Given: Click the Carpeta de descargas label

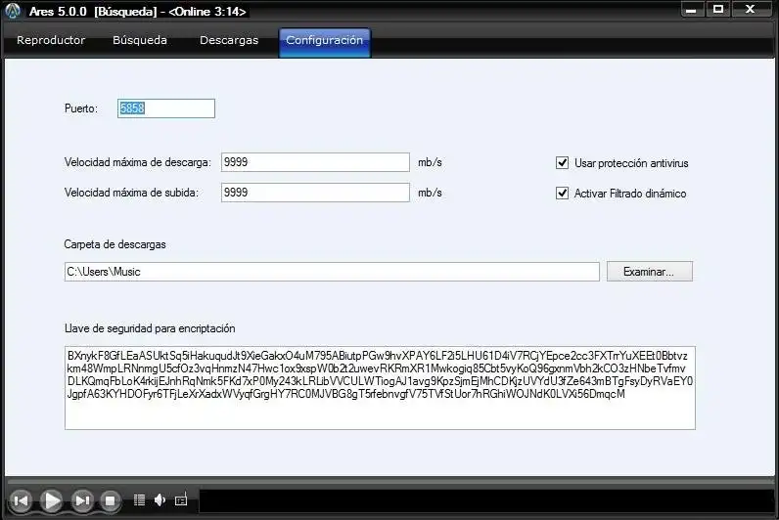Looking at the screenshot, I should pyautogui.click(x=115, y=244).
